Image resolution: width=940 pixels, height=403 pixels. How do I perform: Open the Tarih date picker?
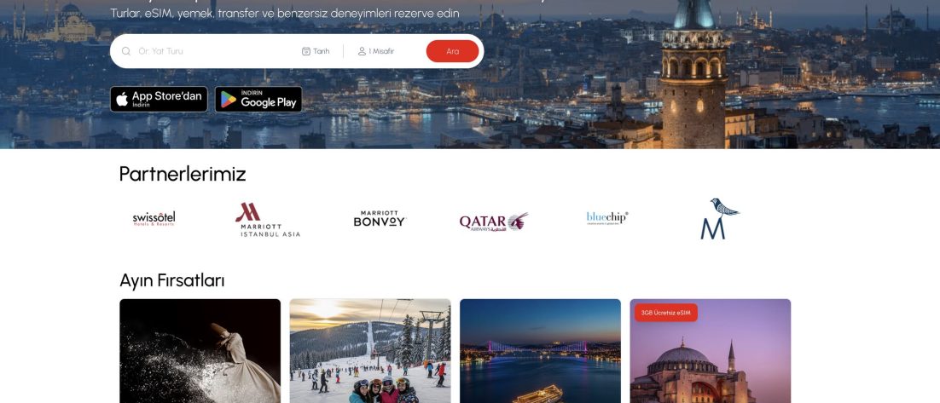click(316, 51)
